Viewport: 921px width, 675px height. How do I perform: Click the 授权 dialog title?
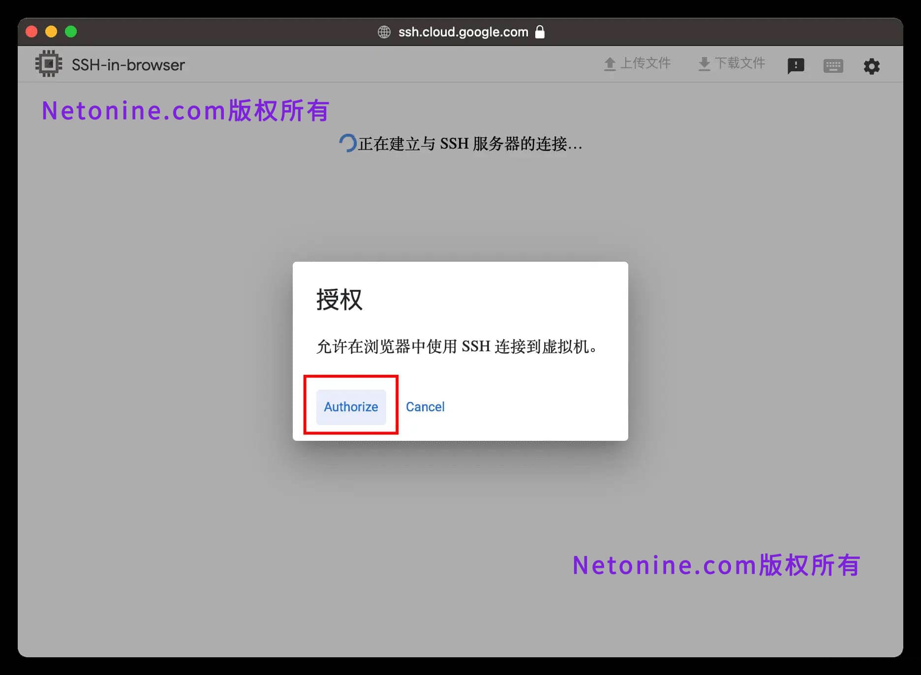point(339,300)
